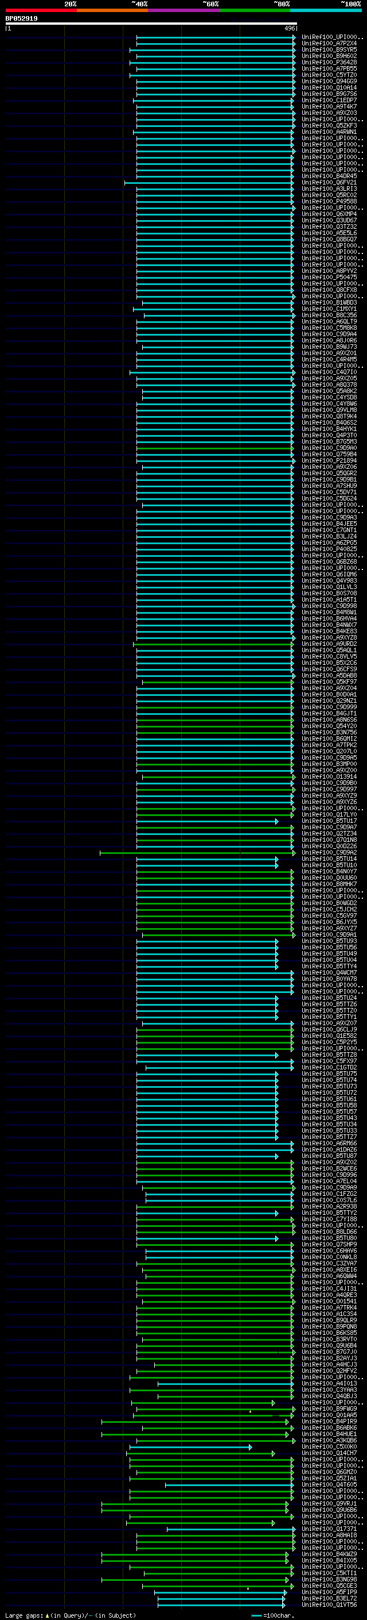Click hit label UniRef100_Q94G69

pyautogui.click(x=329, y=81)
